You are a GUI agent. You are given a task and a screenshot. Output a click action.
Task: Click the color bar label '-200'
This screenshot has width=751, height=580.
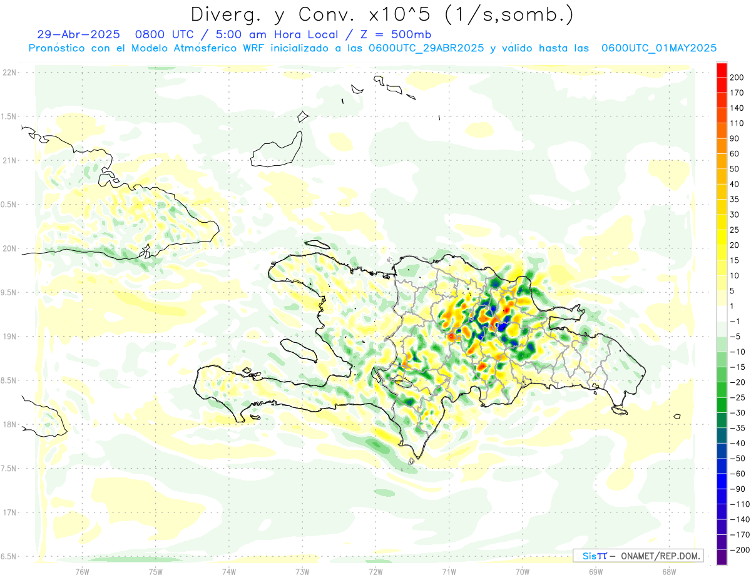(741, 551)
